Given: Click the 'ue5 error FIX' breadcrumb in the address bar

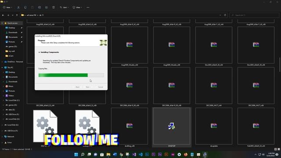Looking at the screenshot, I should (32, 15).
